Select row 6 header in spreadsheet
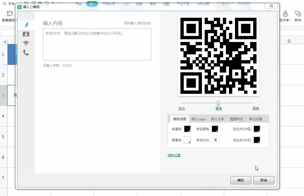This screenshot has width=304, height=196. tap(4, 157)
